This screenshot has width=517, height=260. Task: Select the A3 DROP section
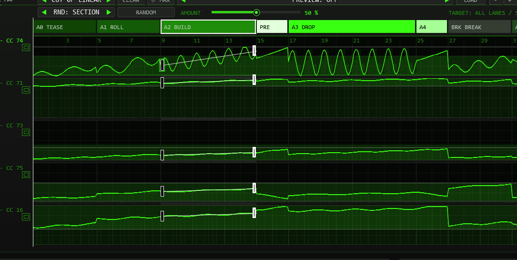(x=352, y=27)
